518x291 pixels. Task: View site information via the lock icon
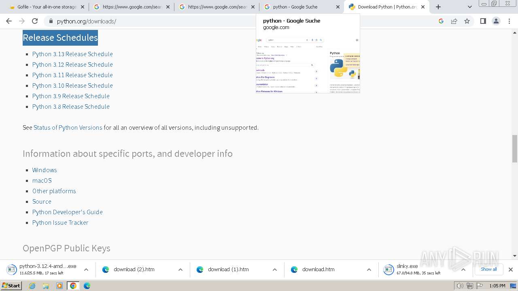(x=51, y=21)
